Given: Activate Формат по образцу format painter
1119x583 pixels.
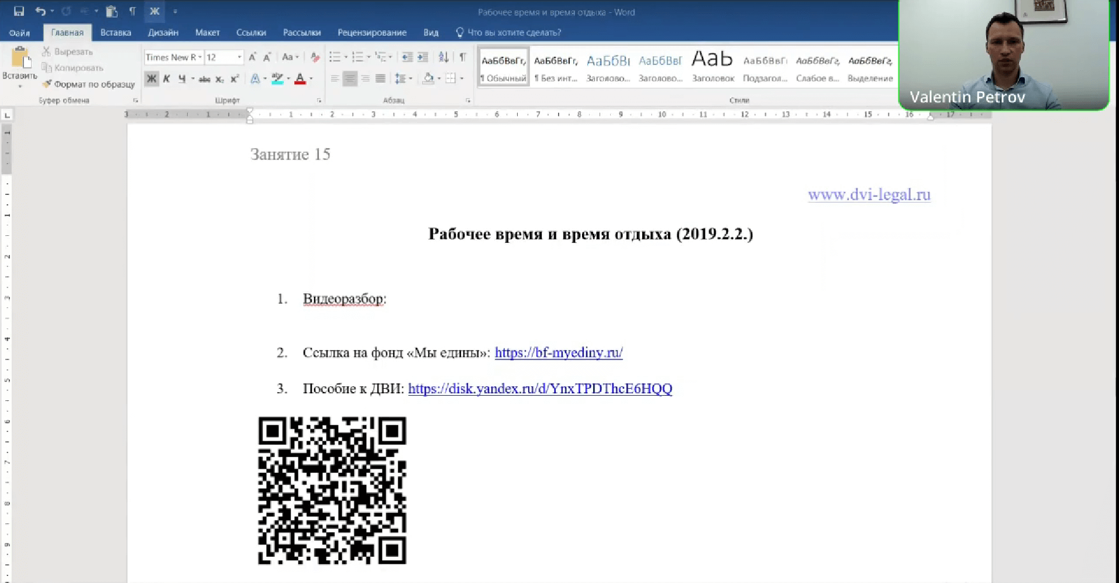Looking at the screenshot, I should click(x=88, y=84).
